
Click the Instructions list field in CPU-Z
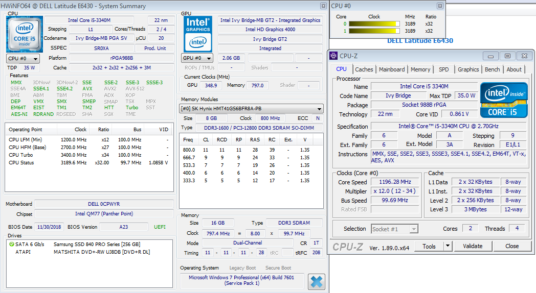click(x=448, y=157)
